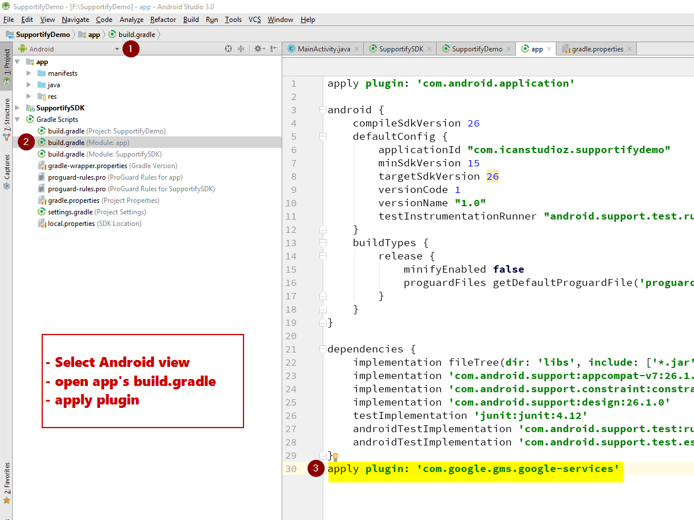694x520 pixels.
Task: Open the View menu
Action: (48, 20)
